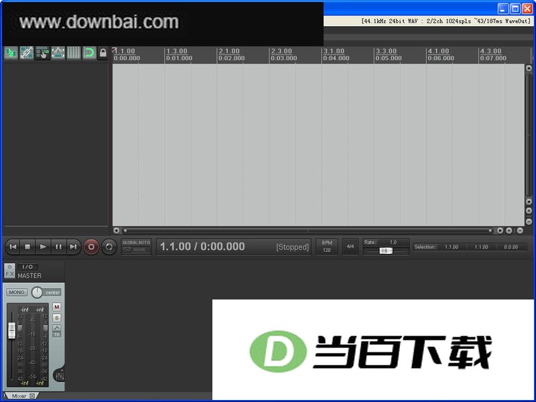Open the master I/O routing button
Screen dimensions: 536x402
(27, 267)
